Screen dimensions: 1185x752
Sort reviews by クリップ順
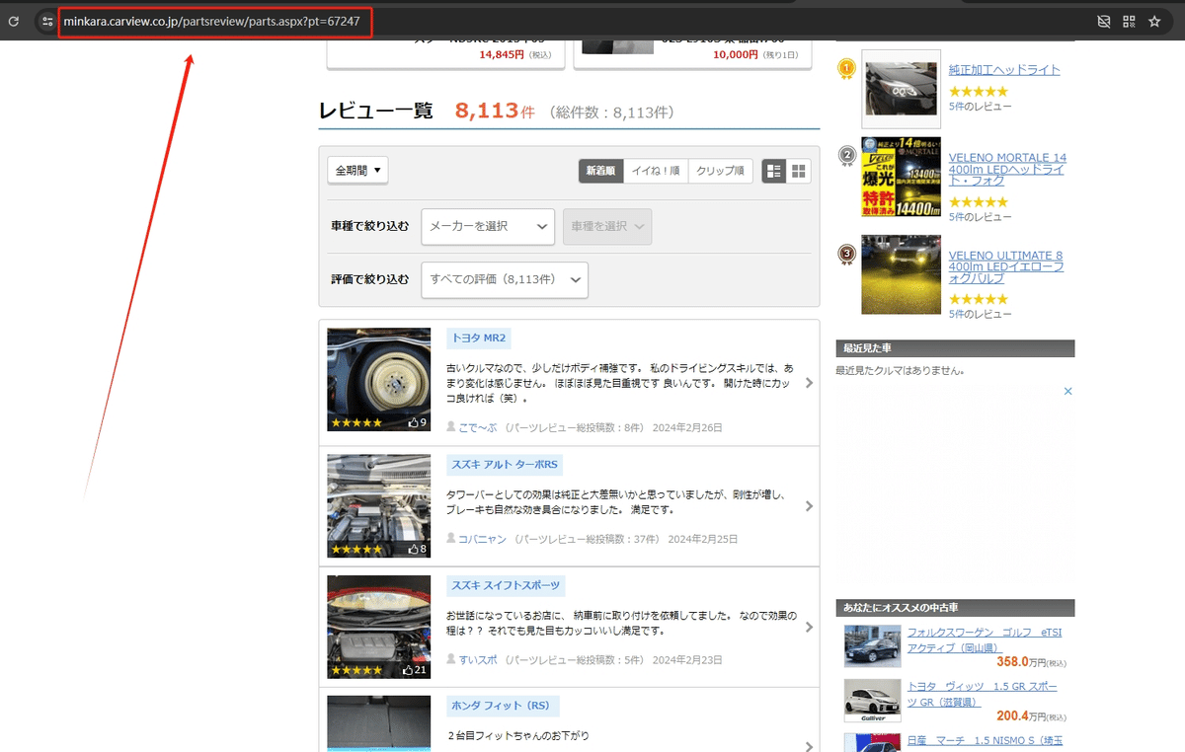(x=720, y=171)
